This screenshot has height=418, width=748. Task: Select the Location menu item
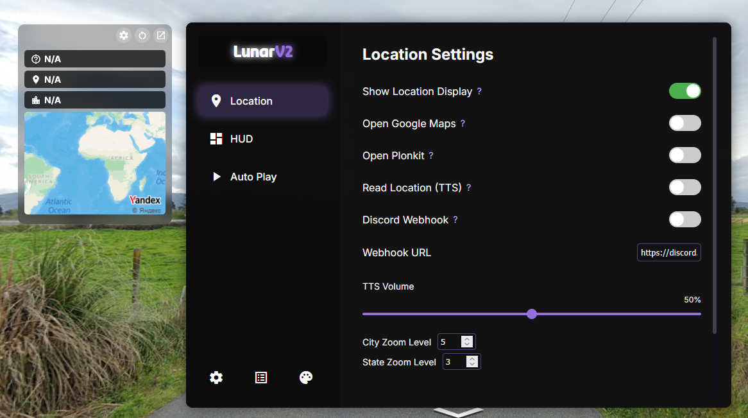click(263, 101)
